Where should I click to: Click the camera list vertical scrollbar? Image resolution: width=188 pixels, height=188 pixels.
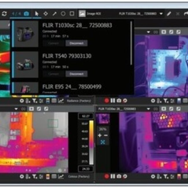pos(131,43)
